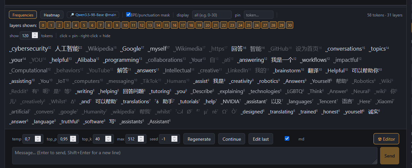Pin the _cybersecurity token
Image resolution: width=412 pixels, height=168 pixels.
point(30,49)
